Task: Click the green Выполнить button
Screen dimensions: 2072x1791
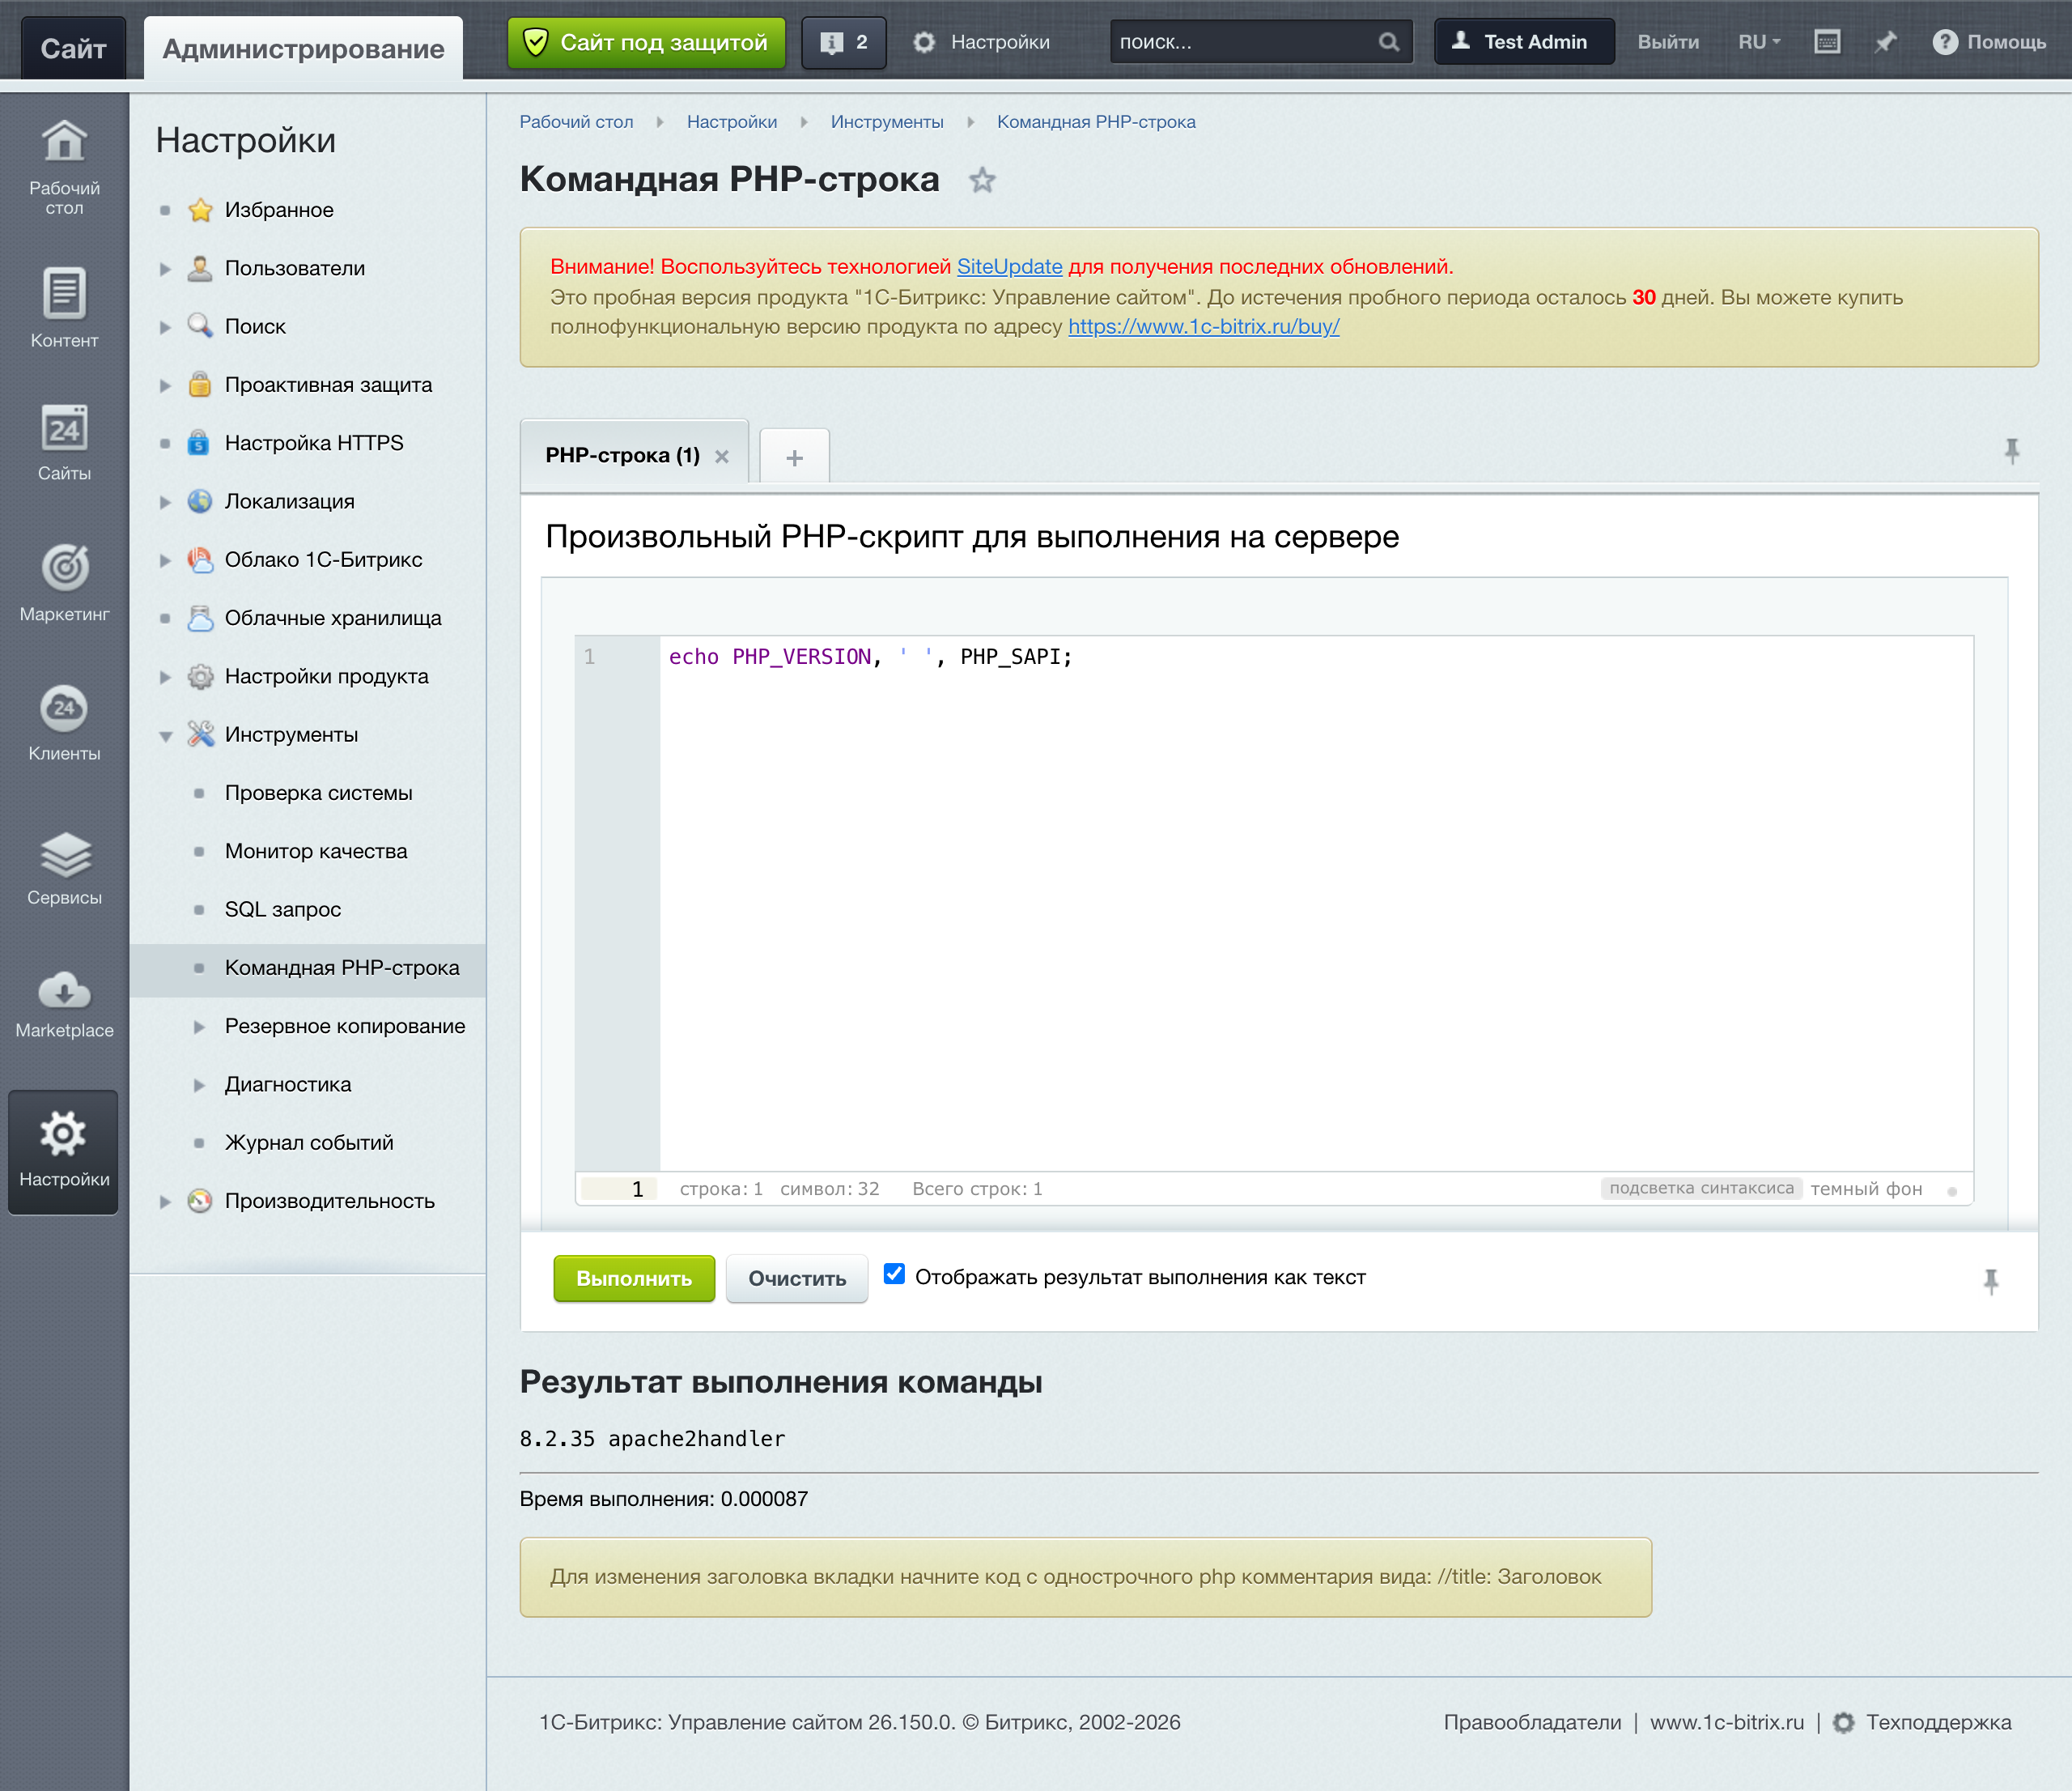Action: (x=634, y=1278)
